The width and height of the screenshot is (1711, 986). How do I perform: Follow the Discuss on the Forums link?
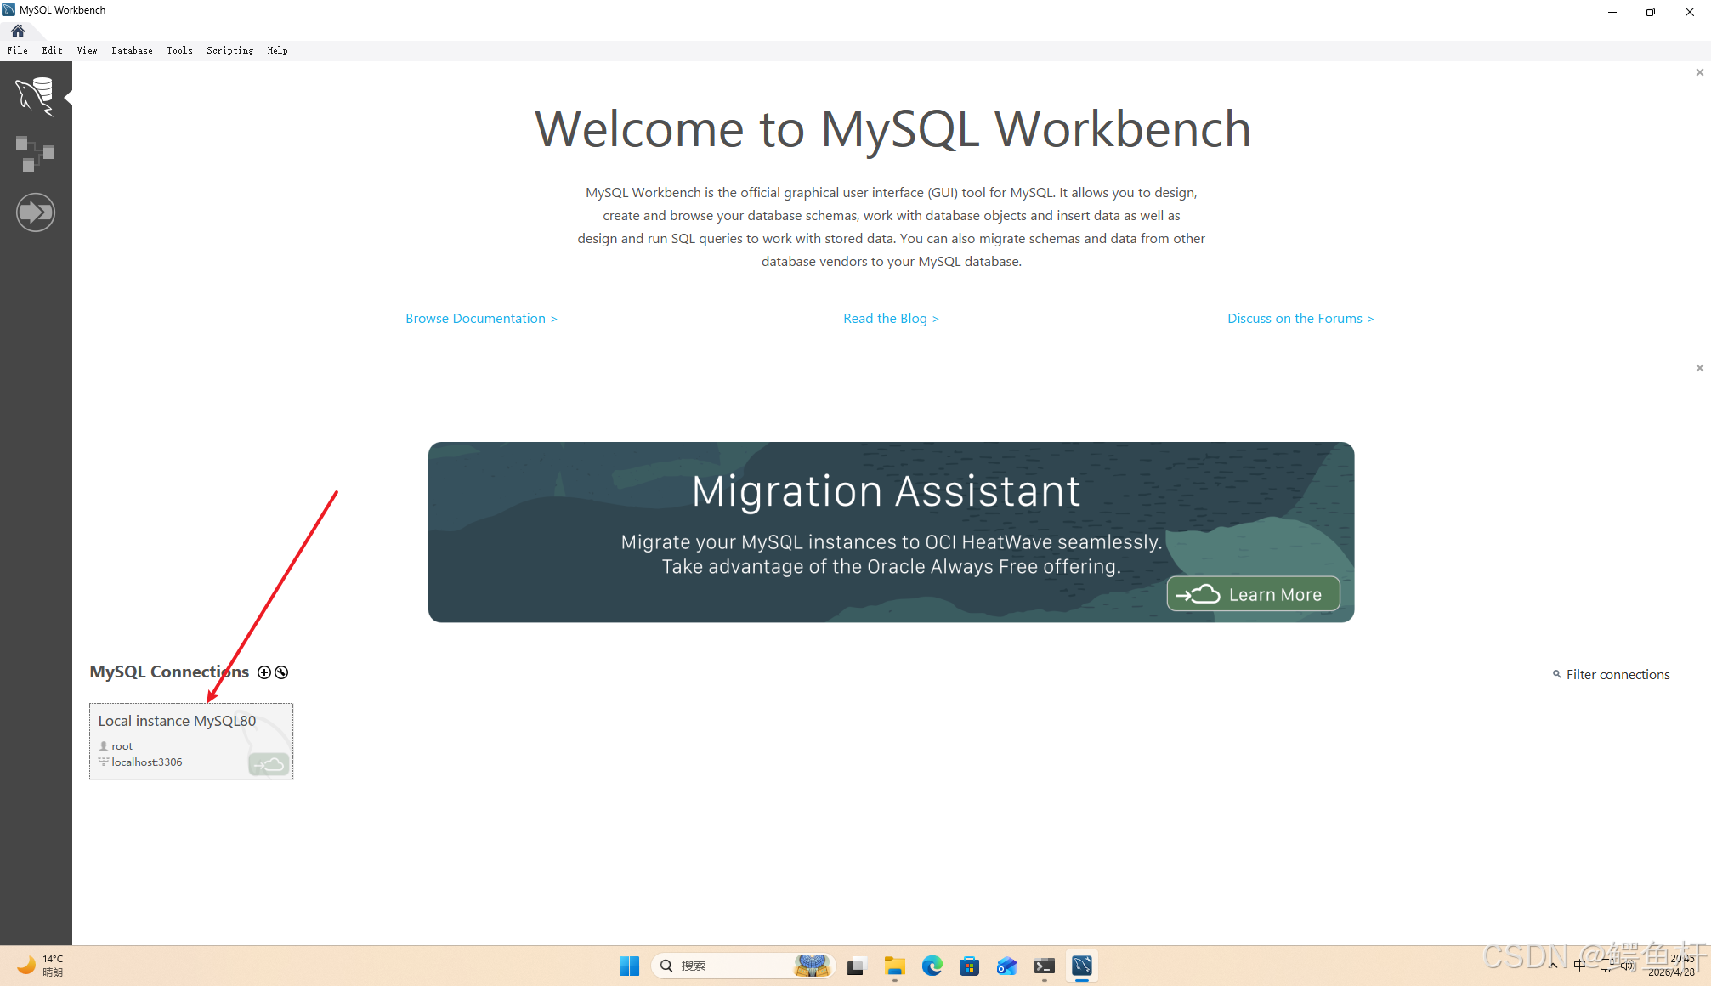click(1300, 319)
